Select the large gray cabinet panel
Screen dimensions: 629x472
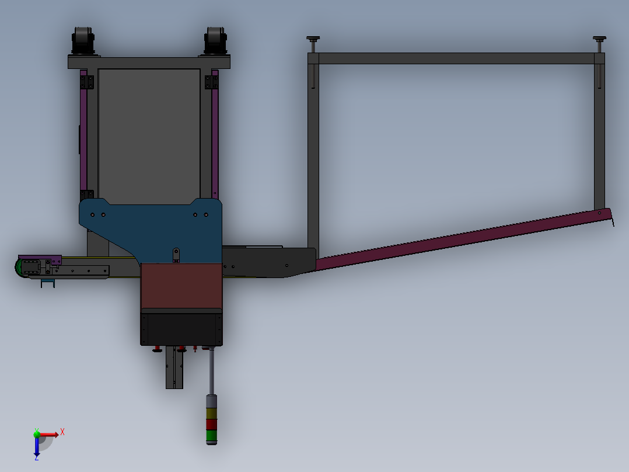pyautogui.click(x=149, y=137)
